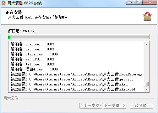The width and height of the screenshot is (158, 113).
Task: Select the log line psd.ico... 100%
Action: (32, 49)
